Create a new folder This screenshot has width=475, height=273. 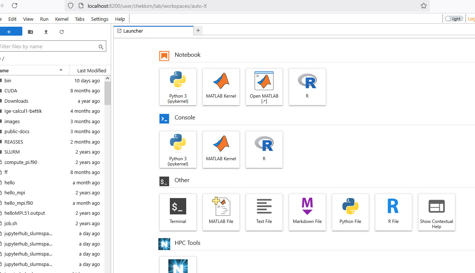[30, 32]
